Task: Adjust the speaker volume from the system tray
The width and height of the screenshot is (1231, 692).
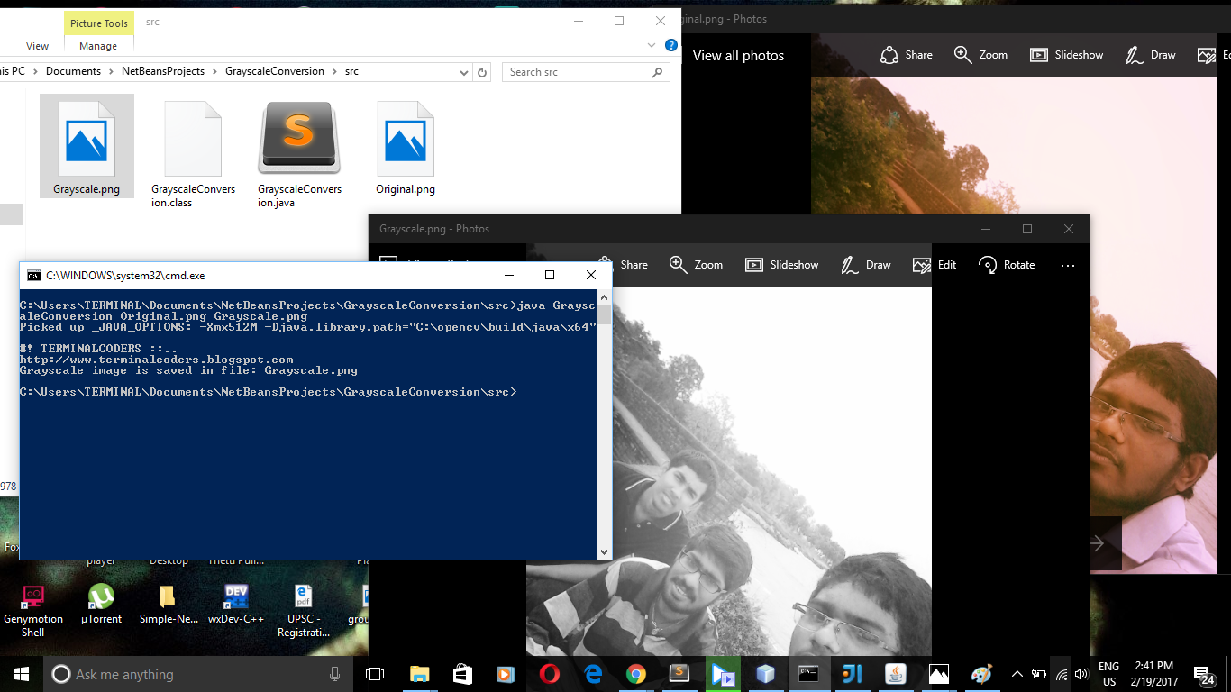Action: (1081, 673)
